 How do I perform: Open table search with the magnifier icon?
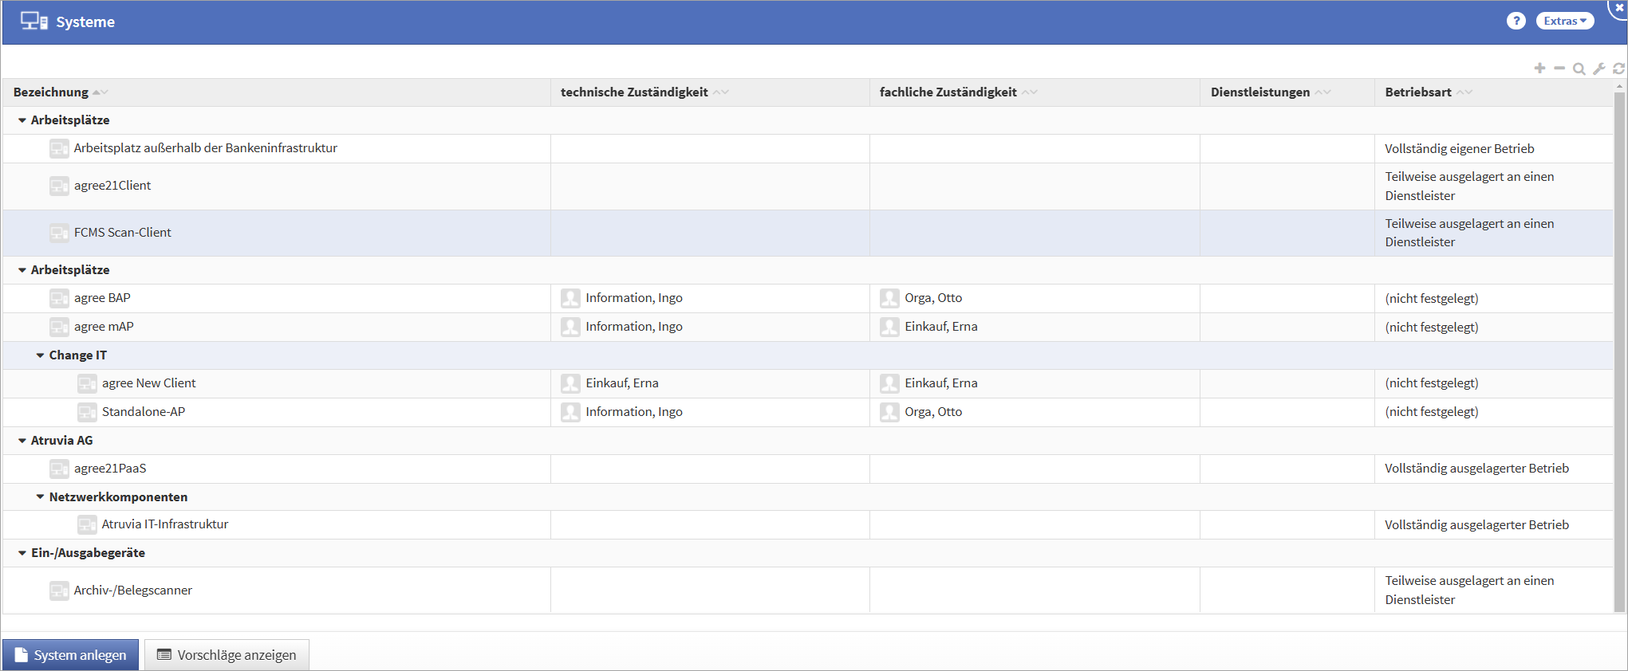pyautogui.click(x=1579, y=69)
